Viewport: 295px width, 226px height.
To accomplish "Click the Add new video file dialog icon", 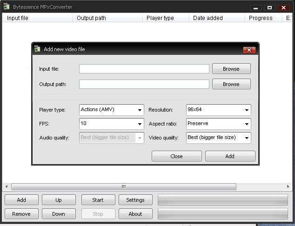I will (x=37, y=49).
